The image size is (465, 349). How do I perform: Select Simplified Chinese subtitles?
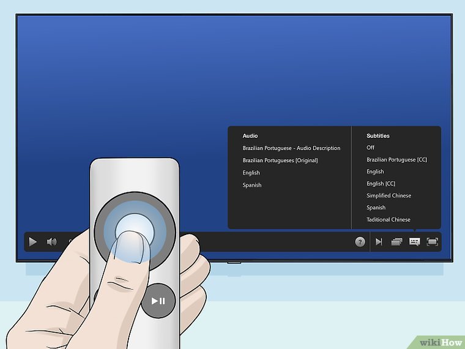click(389, 196)
